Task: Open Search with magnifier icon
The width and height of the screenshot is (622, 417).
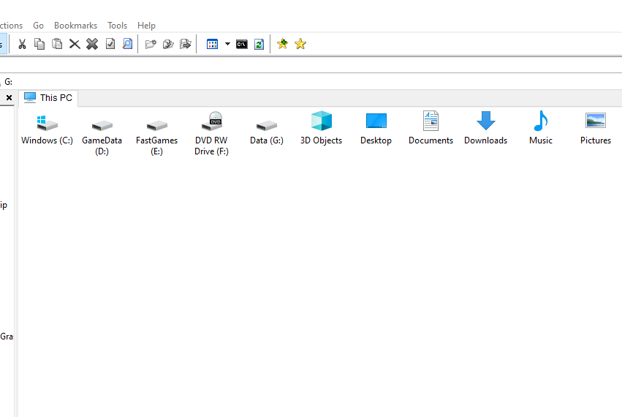Action: (x=128, y=44)
